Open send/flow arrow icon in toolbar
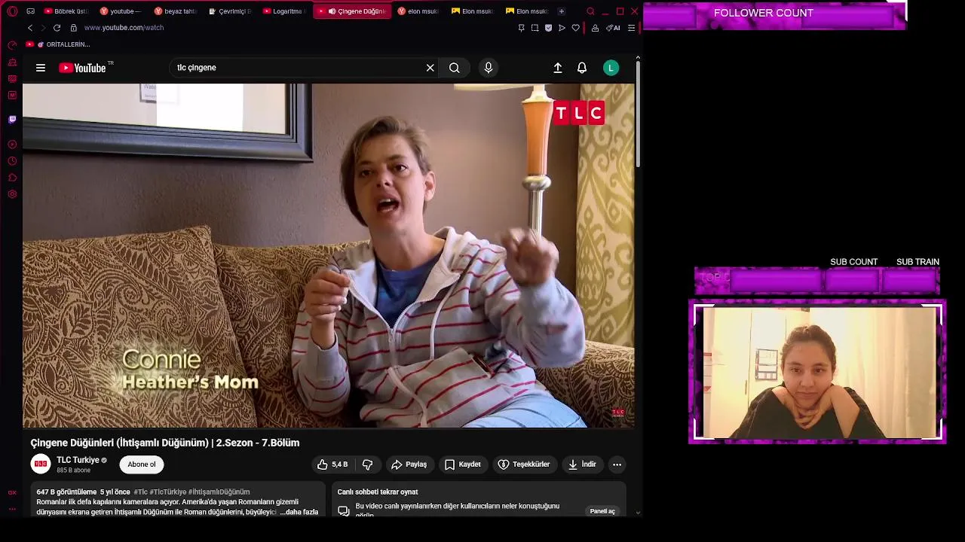Viewport: 965px width, 542px height. (562, 28)
